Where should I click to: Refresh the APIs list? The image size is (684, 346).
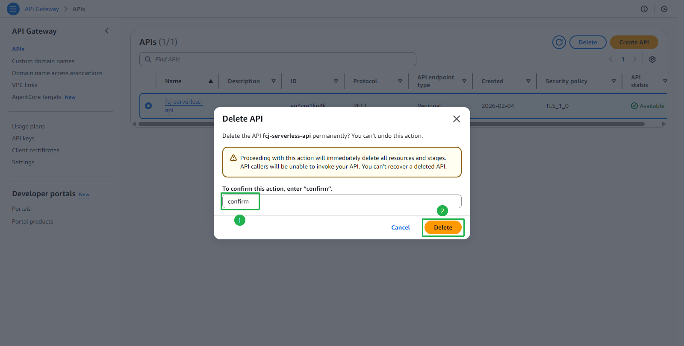pos(559,42)
